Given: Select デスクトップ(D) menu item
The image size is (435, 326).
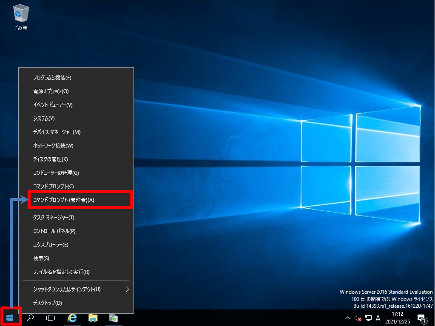Looking at the screenshot, I should pyautogui.click(x=76, y=303).
